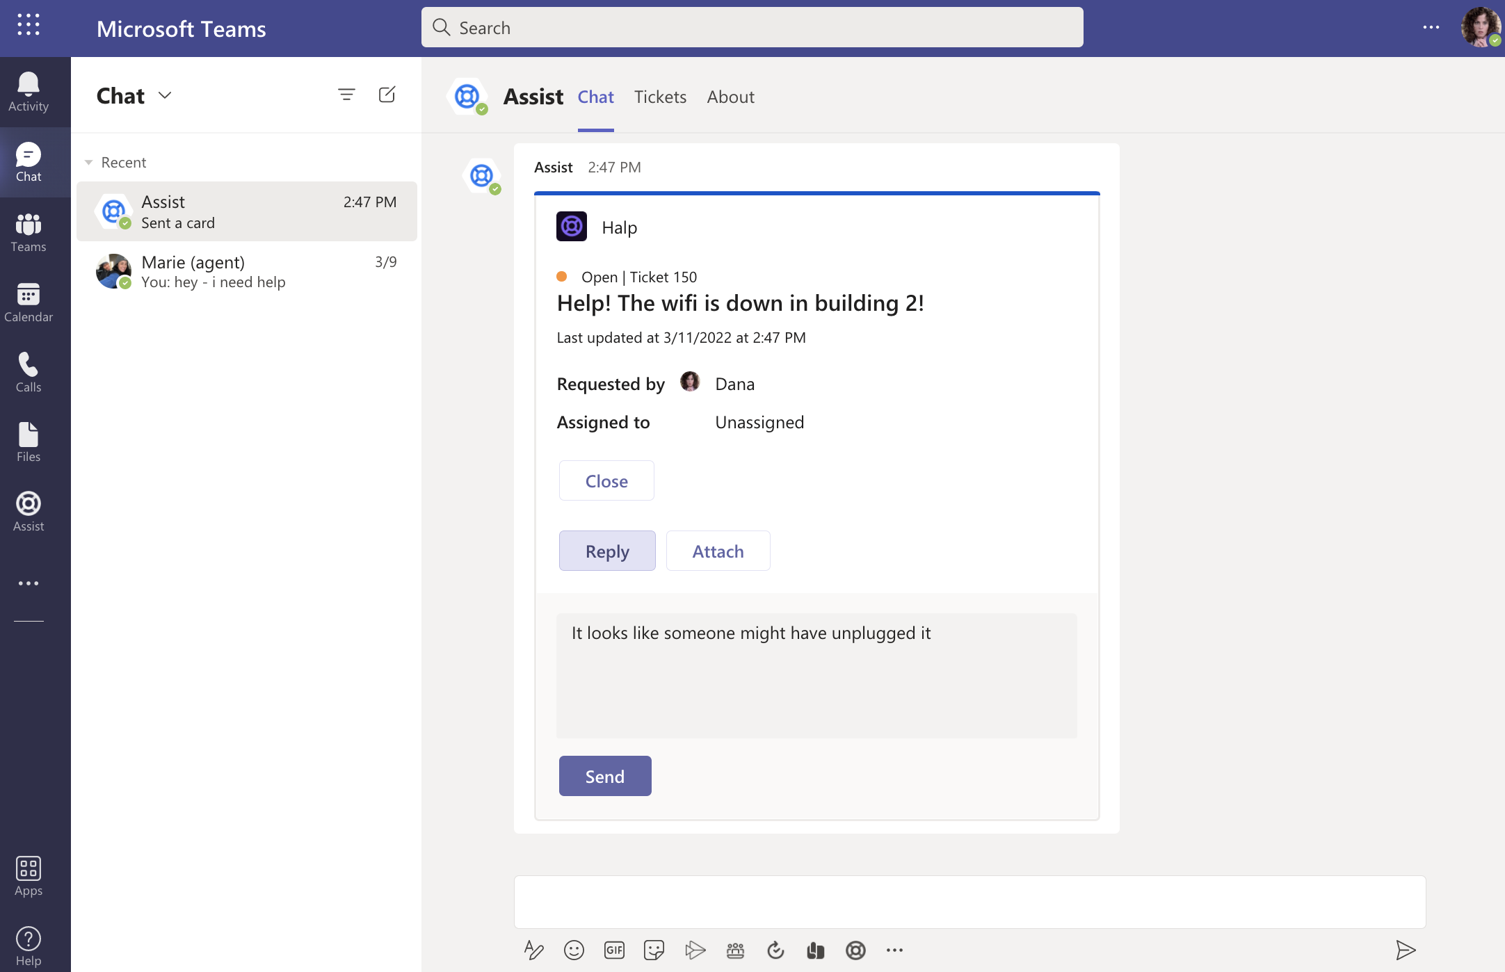Viewport: 1505px width, 972px height.
Task: Open Activity in the sidebar
Action: tap(29, 92)
